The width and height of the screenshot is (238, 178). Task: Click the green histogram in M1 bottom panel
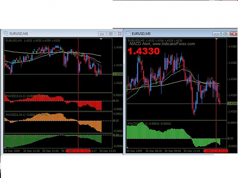tap(53, 141)
